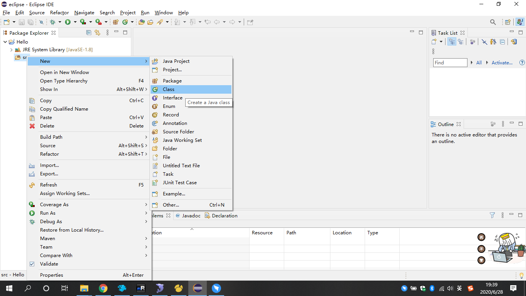Click the New wizard toolbar icon
Image resolution: width=526 pixels, height=296 pixels.
click(6, 22)
